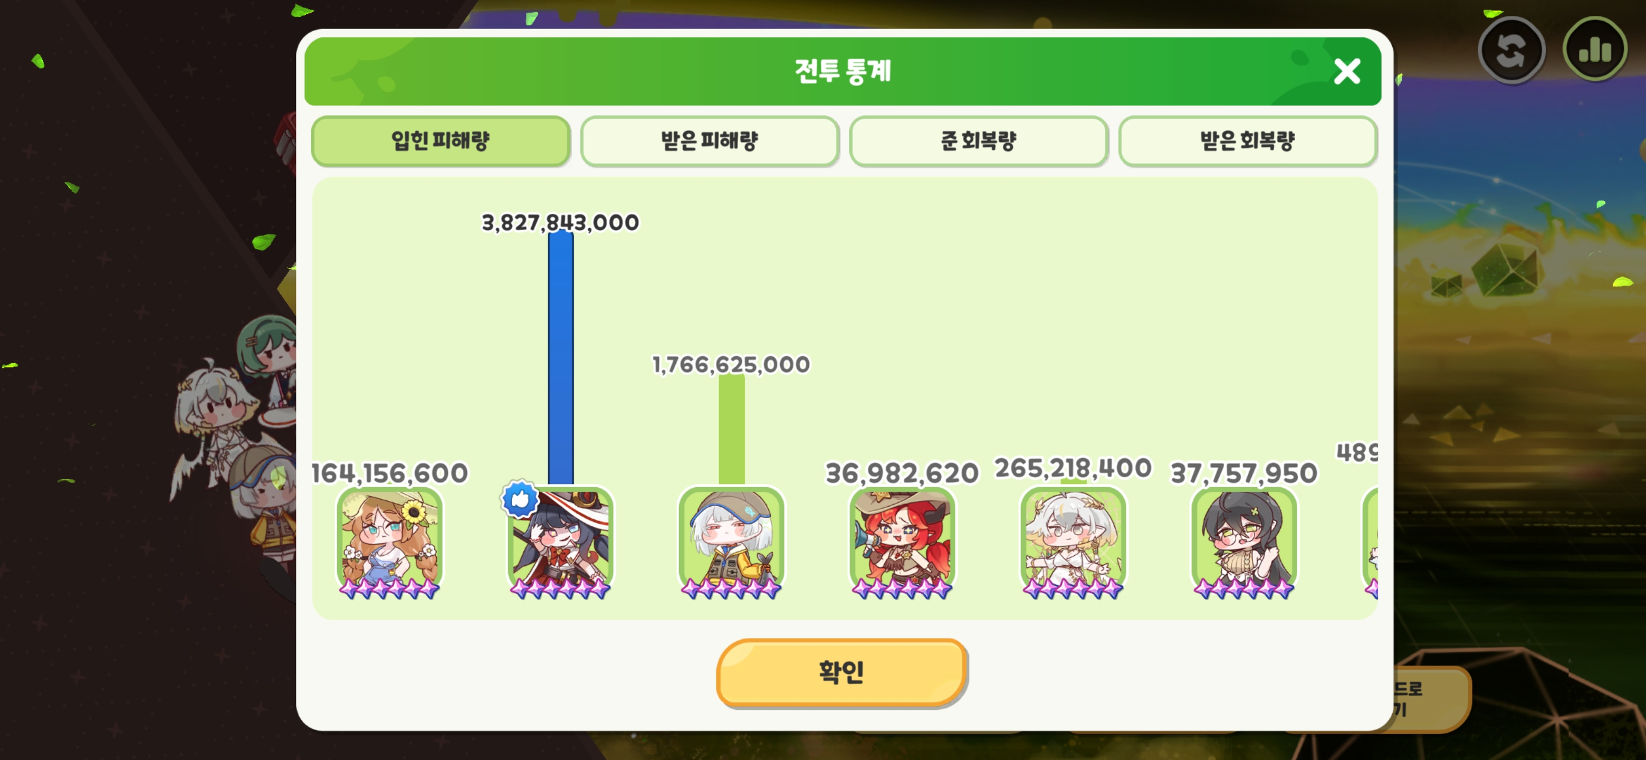The width and height of the screenshot is (1646, 760).
Task: Open the bar chart statistics icon
Action: click(1595, 49)
